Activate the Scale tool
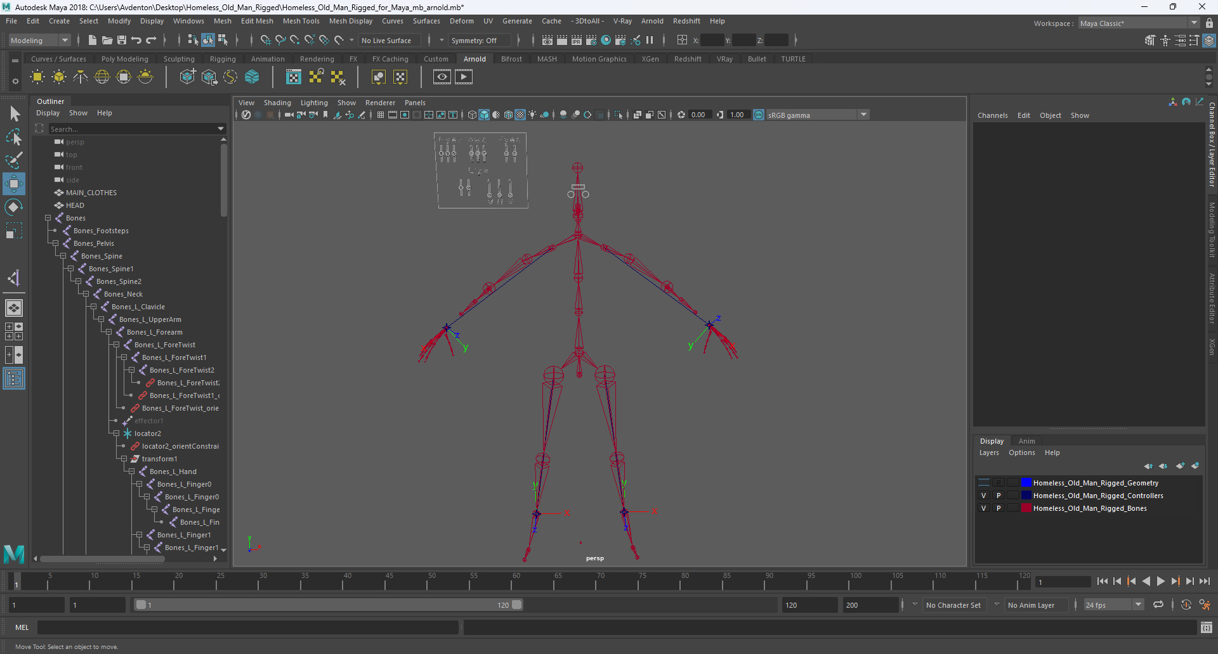1218x654 pixels. pos(14,230)
